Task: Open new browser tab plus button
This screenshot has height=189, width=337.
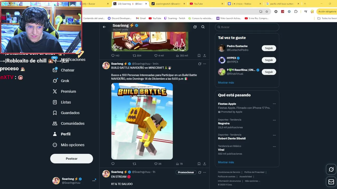Action: point(305,4)
